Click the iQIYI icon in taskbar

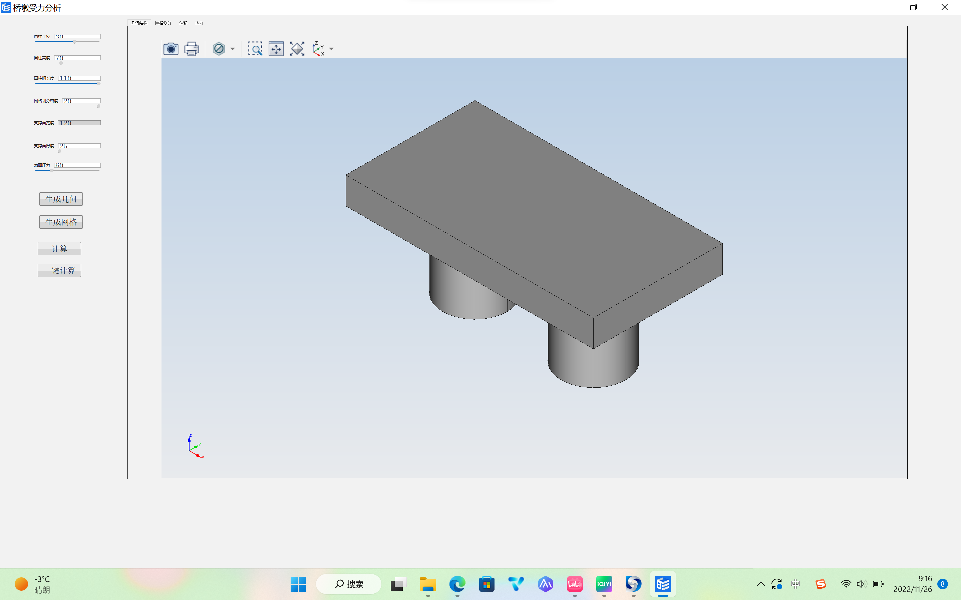[604, 584]
